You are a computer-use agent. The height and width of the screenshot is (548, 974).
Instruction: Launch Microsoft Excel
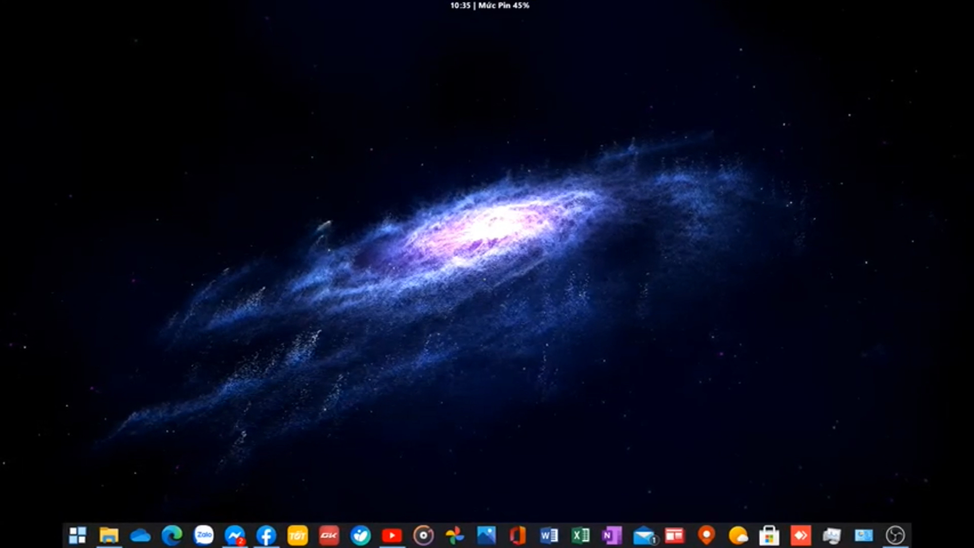tap(580, 536)
